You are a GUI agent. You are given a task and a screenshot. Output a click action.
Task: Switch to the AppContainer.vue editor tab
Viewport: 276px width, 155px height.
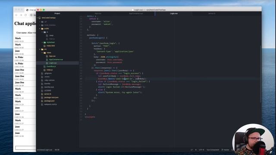(x=136, y=13)
